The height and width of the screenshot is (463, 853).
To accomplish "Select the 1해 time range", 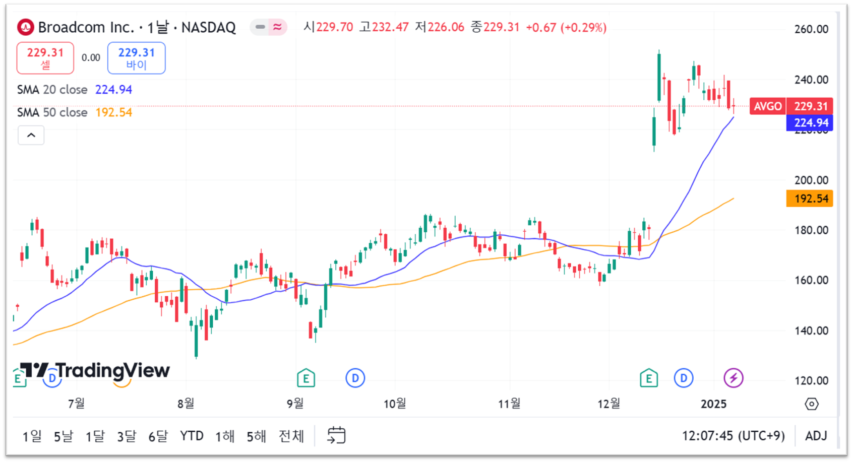I will click(x=225, y=436).
